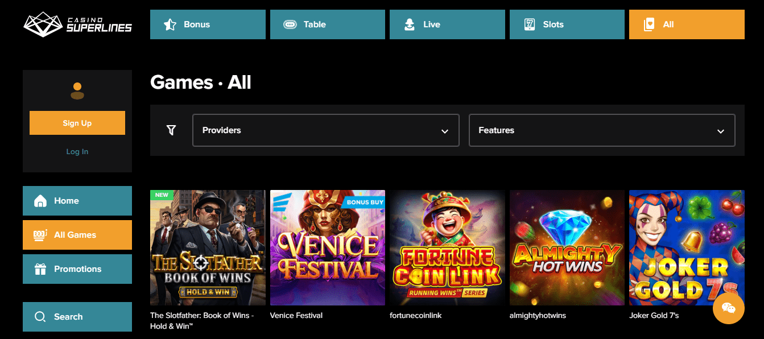Click the Log In link
The height and width of the screenshot is (339, 764).
coord(77,151)
